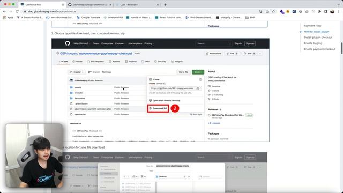Screen dimensions: 343x193
Task: Open the camera screenshot extension icon
Action: [x=307, y=11]
